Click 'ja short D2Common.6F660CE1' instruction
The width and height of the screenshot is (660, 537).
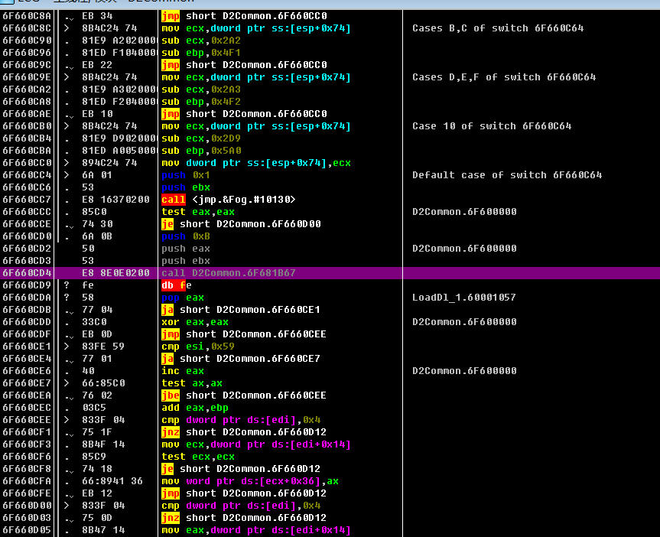pyautogui.click(x=241, y=310)
